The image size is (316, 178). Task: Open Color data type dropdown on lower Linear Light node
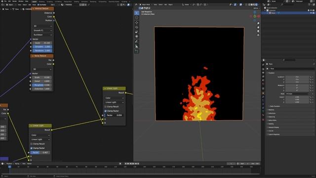[x=40, y=135]
